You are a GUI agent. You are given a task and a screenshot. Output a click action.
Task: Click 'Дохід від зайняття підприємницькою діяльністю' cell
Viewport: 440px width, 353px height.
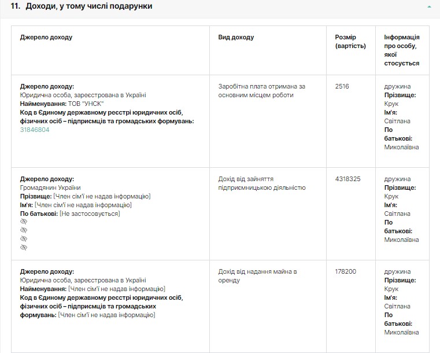[x=261, y=183]
